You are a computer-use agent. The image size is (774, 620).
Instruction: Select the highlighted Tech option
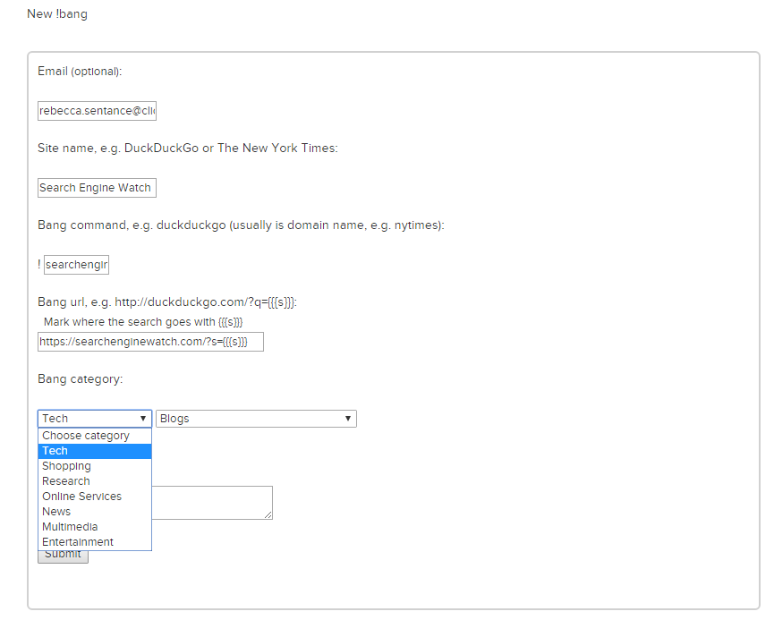coord(55,451)
